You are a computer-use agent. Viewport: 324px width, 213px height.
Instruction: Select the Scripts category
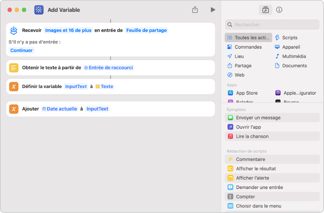(286, 38)
